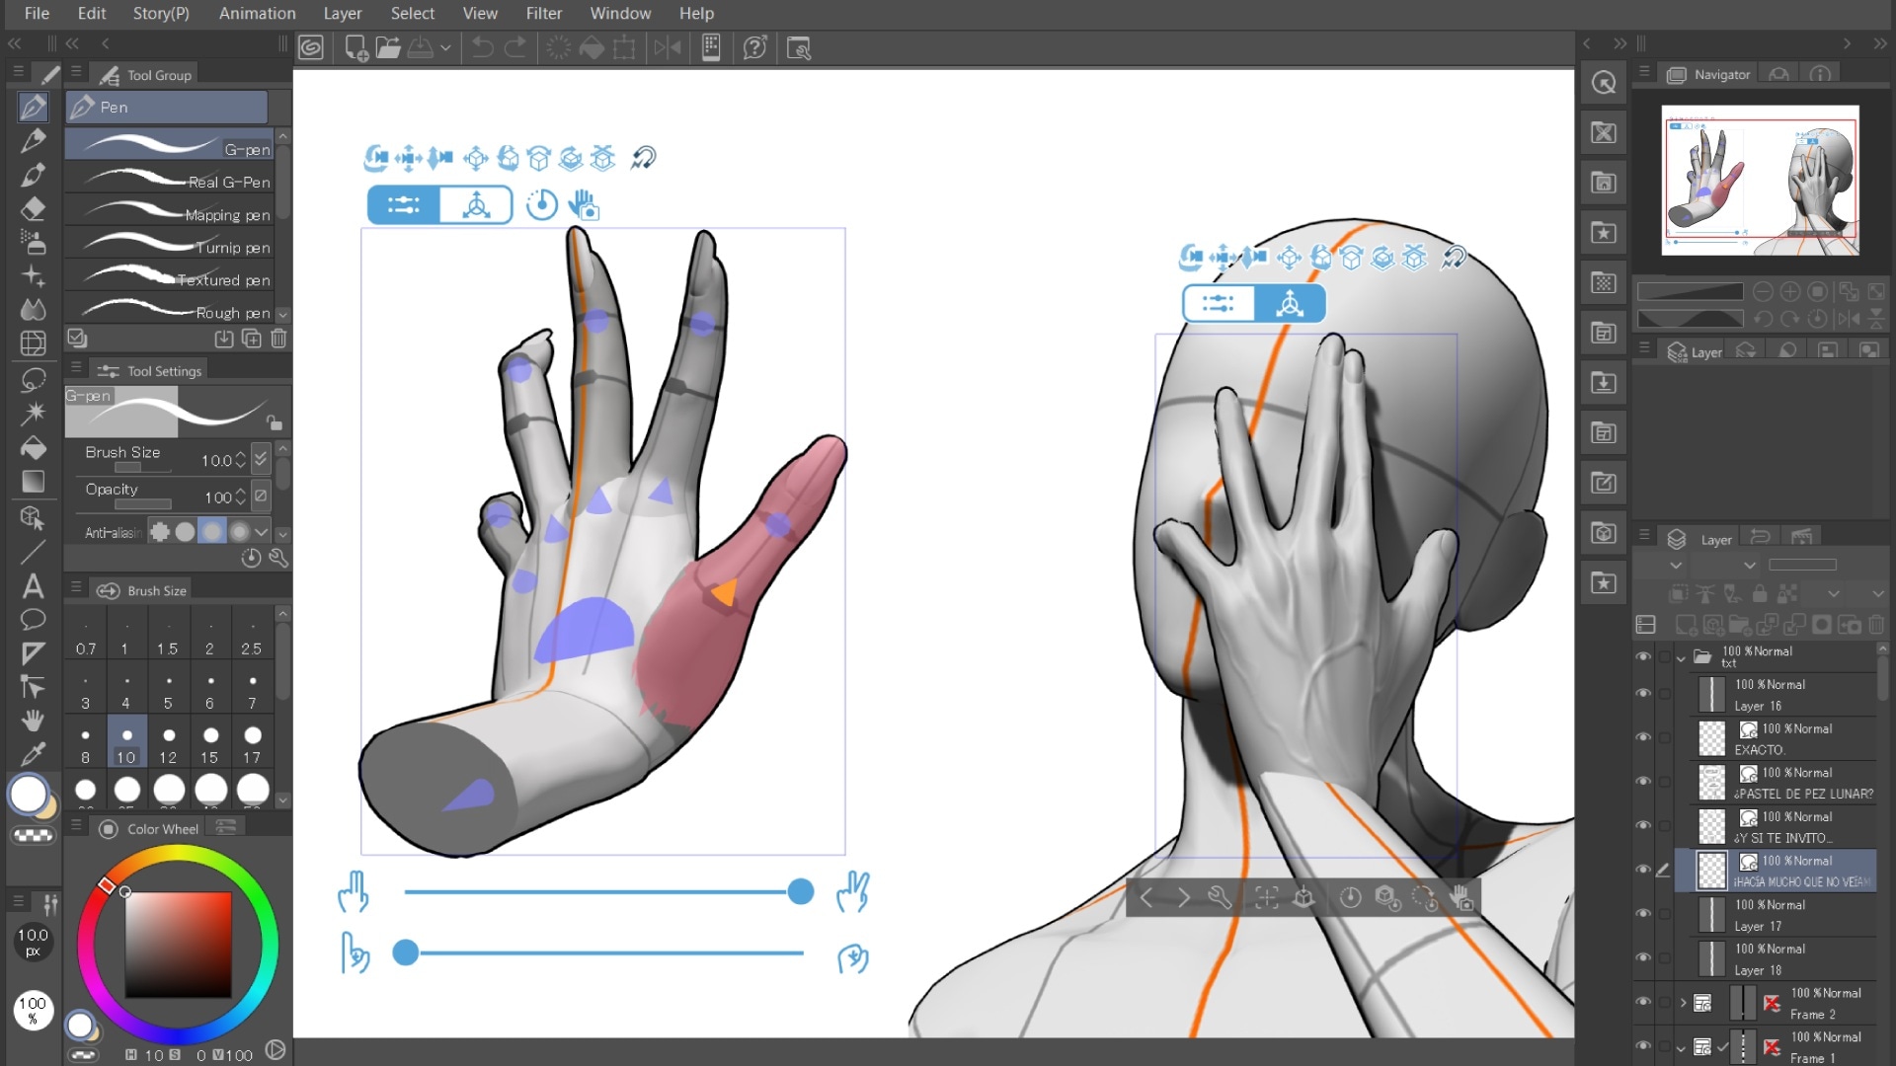Screen dimensions: 1896x1066
Task: Select the open-hand icon right of the upper slider
Action: click(x=852, y=891)
